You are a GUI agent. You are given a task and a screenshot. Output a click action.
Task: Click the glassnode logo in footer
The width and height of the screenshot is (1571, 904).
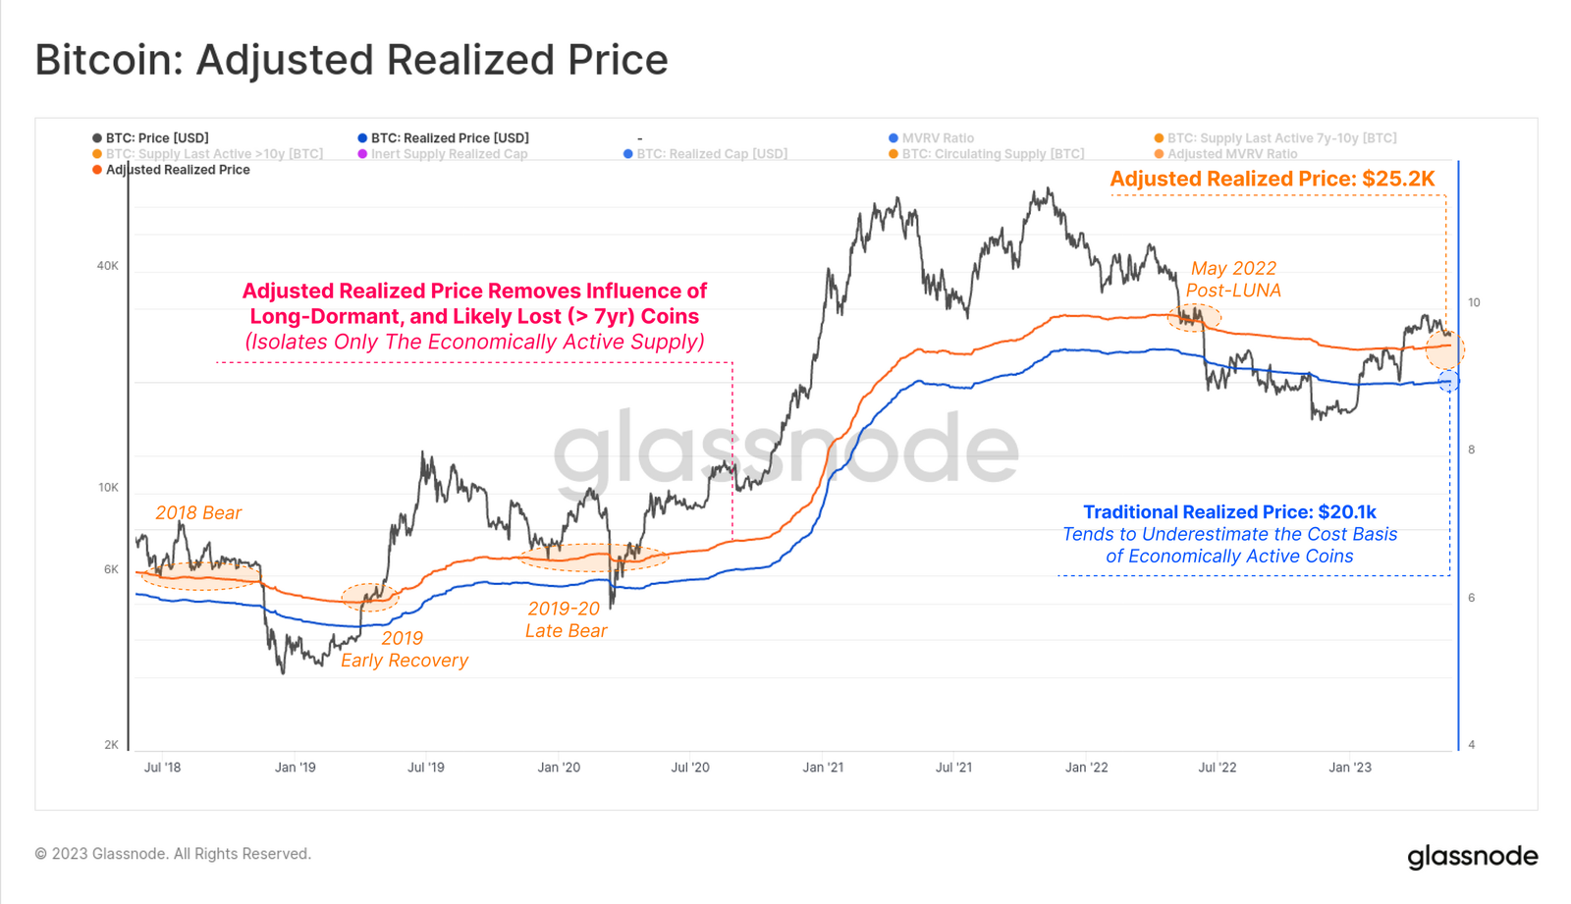(x=1472, y=856)
